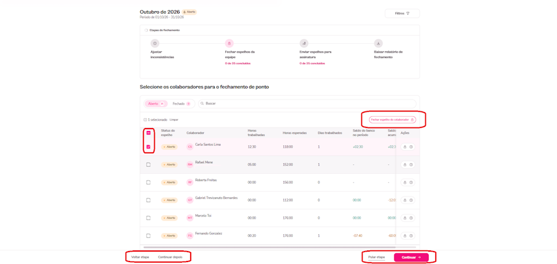Click clock icon in Carla Santos Lima row
The height and width of the screenshot is (264, 557).
tap(411, 147)
